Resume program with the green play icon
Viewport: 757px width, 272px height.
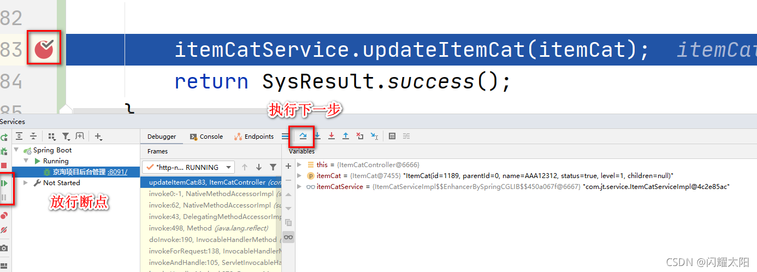coord(4,183)
